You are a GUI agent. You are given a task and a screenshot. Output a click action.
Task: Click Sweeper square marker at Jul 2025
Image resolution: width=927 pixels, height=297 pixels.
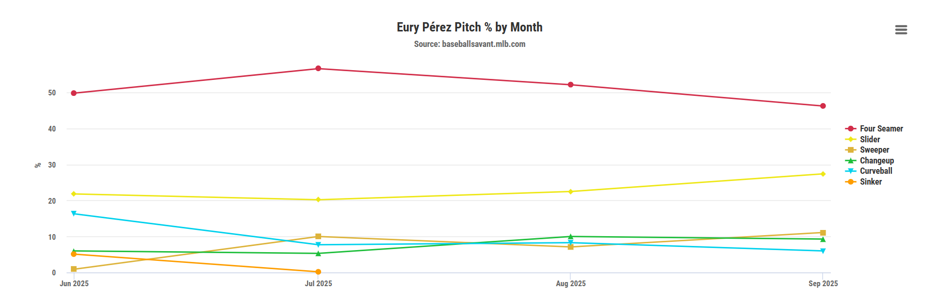click(318, 237)
